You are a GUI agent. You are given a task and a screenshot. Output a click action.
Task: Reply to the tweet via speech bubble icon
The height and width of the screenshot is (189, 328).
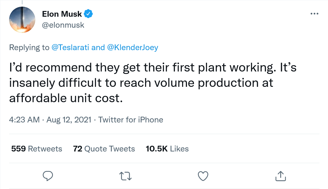point(48,176)
